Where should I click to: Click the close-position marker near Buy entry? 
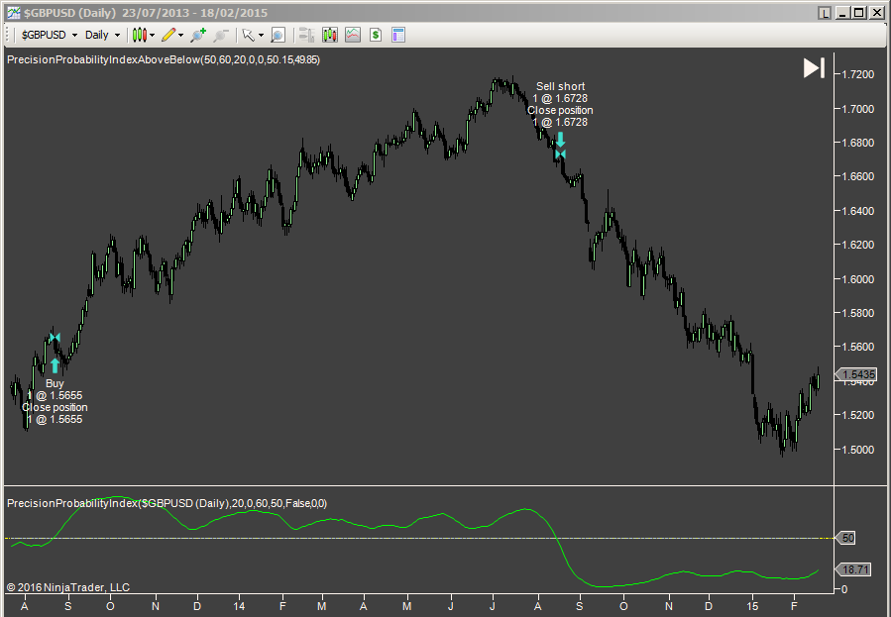(x=55, y=338)
